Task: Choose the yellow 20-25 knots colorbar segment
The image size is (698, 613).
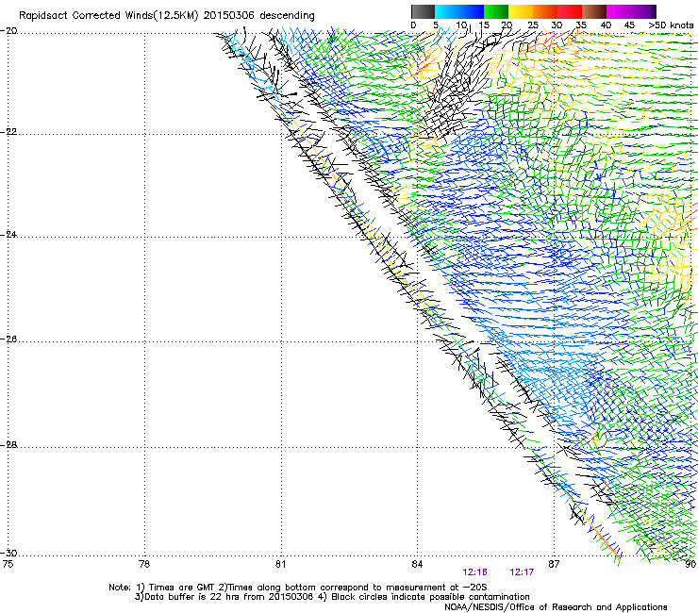Action: click(521, 11)
